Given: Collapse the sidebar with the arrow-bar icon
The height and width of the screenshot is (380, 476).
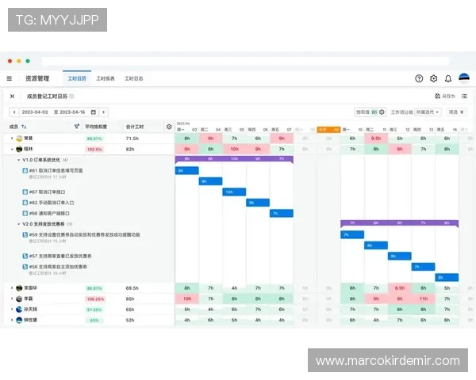Looking at the screenshot, I should pos(12,96).
